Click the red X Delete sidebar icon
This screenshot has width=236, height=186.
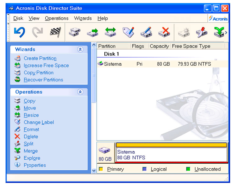[x=17, y=136]
